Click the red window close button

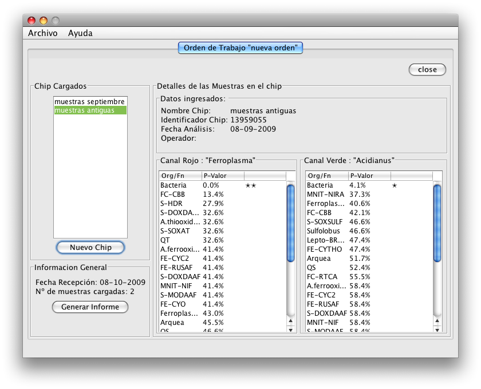(31, 21)
